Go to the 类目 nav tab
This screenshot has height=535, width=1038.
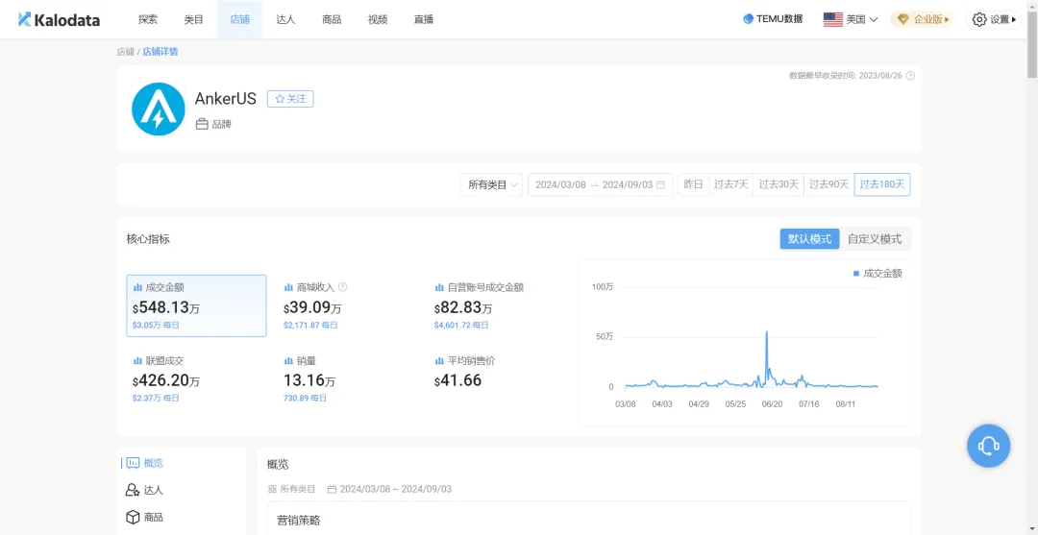pos(193,20)
